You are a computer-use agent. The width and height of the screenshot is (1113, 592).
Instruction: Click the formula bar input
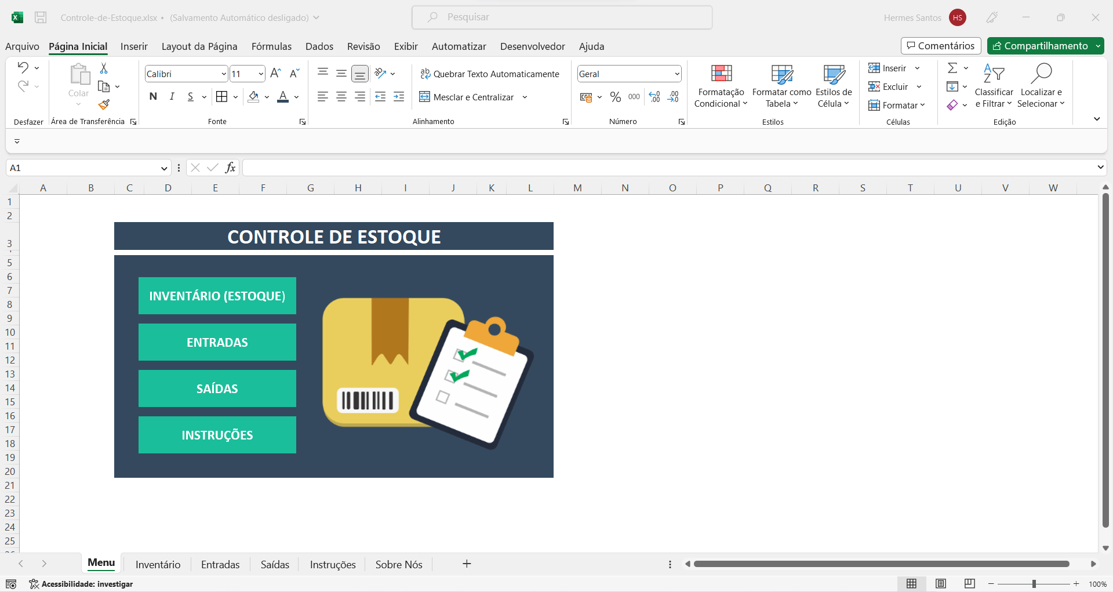click(x=670, y=168)
